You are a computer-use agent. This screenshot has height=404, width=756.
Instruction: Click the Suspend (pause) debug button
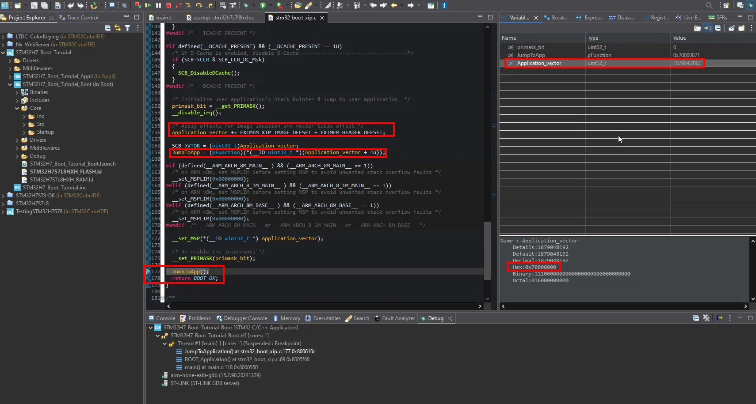pos(158,5)
